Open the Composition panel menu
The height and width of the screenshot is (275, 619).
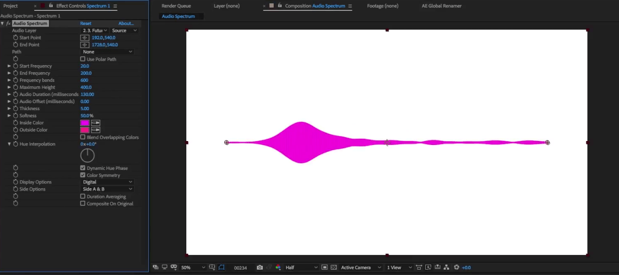350,6
